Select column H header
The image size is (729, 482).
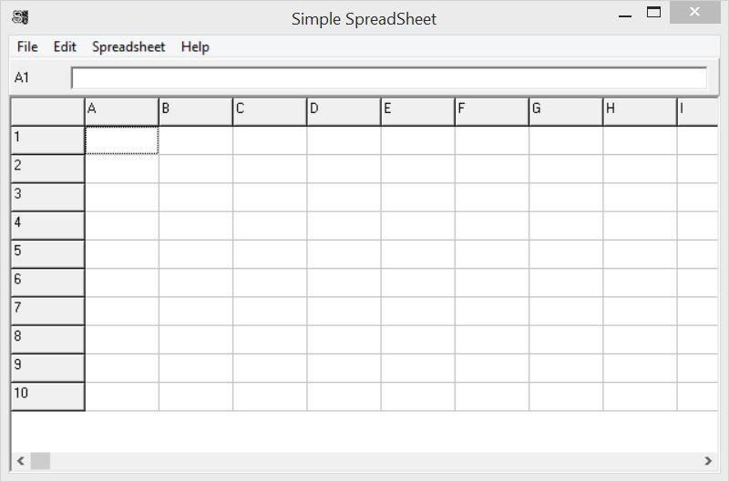point(641,111)
